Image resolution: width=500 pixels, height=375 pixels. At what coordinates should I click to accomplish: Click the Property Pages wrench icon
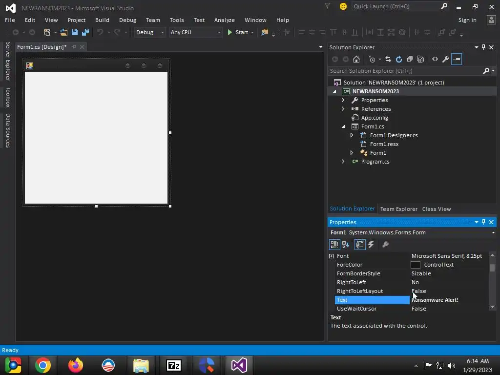tap(386, 245)
